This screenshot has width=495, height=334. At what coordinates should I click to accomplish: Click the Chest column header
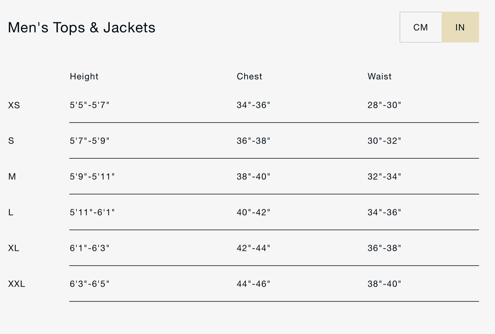(249, 76)
